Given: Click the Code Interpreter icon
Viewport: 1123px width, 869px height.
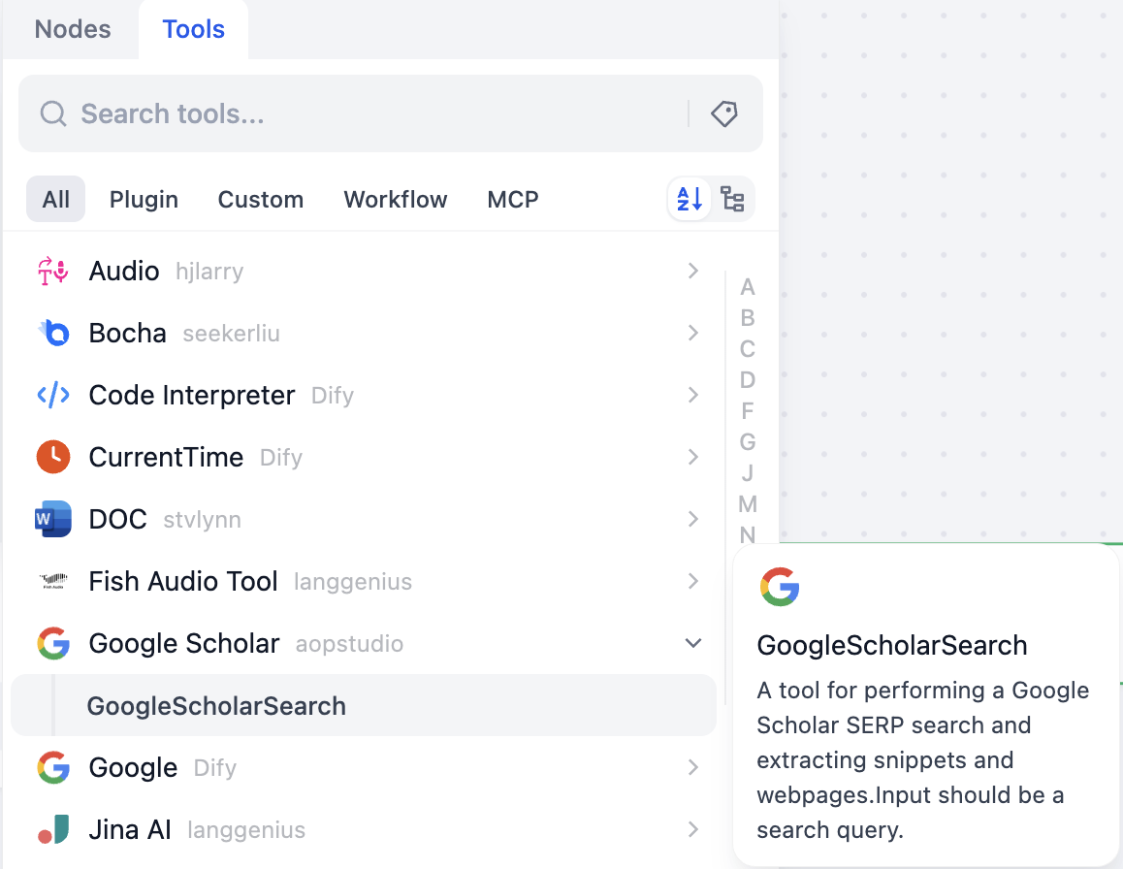Looking at the screenshot, I should click(53, 396).
